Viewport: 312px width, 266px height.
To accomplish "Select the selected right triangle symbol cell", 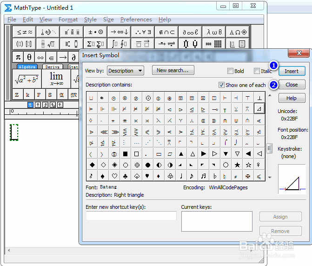I will click(x=259, y=109).
